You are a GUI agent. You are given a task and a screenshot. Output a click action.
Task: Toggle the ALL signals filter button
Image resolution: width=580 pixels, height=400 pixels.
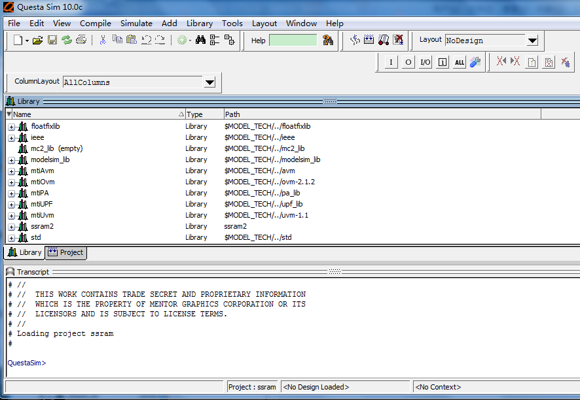click(x=460, y=62)
